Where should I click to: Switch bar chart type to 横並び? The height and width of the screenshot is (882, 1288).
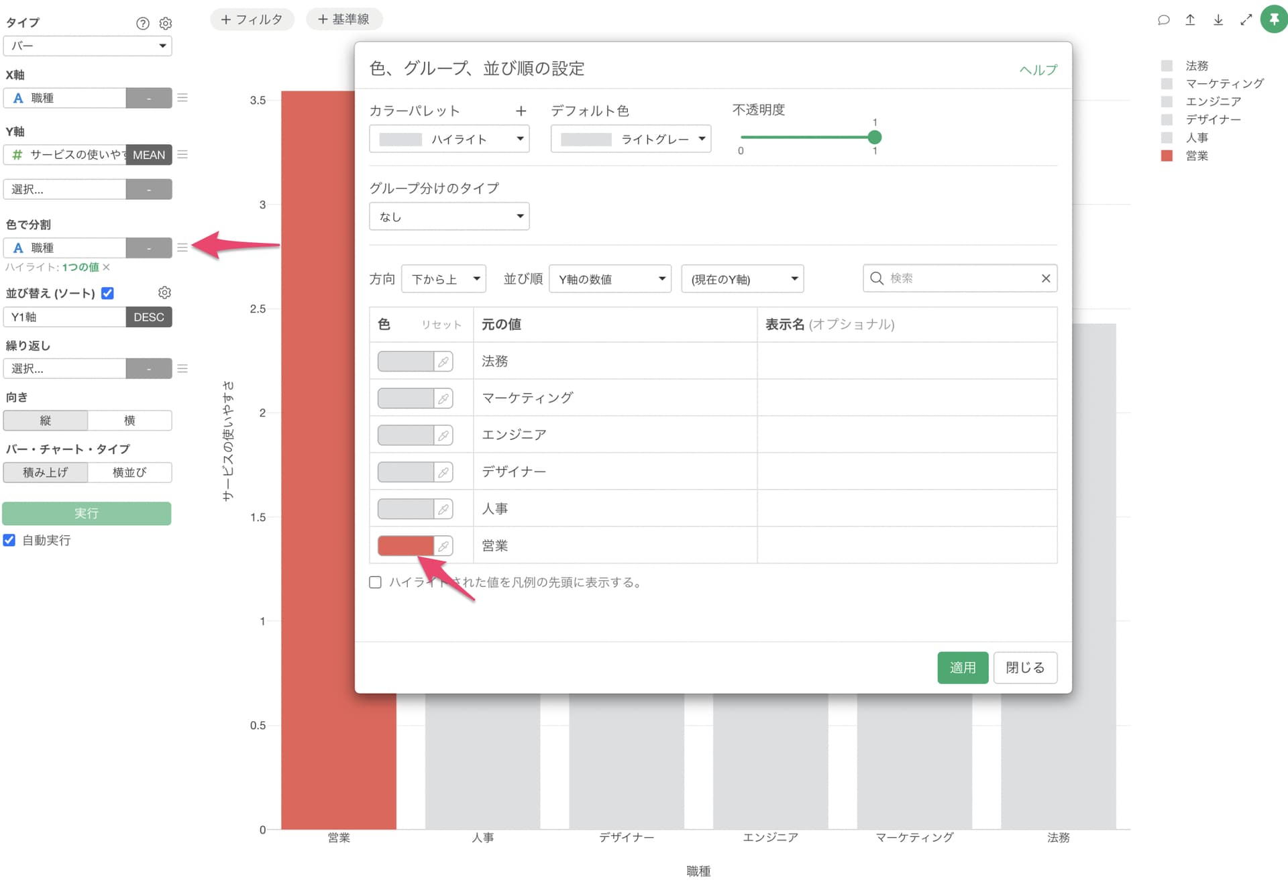[x=129, y=472]
